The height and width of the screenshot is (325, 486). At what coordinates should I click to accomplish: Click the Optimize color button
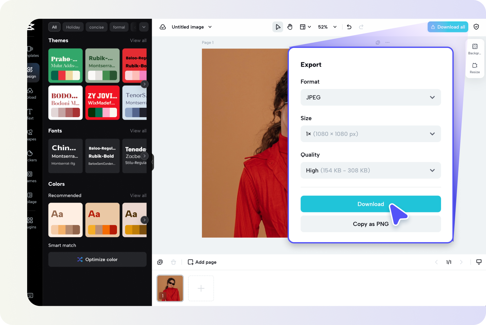[97, 259]
